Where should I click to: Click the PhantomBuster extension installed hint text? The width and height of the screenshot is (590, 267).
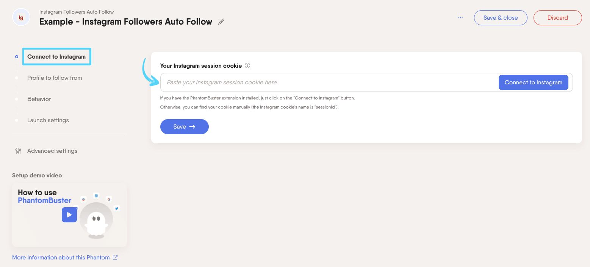257,98
